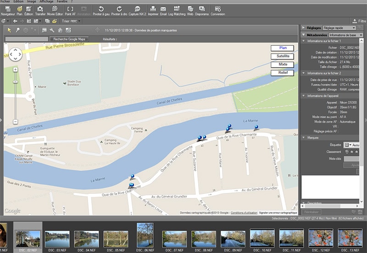Open the Navigateur workspace

pyautogui.click(x=8, y=11)
